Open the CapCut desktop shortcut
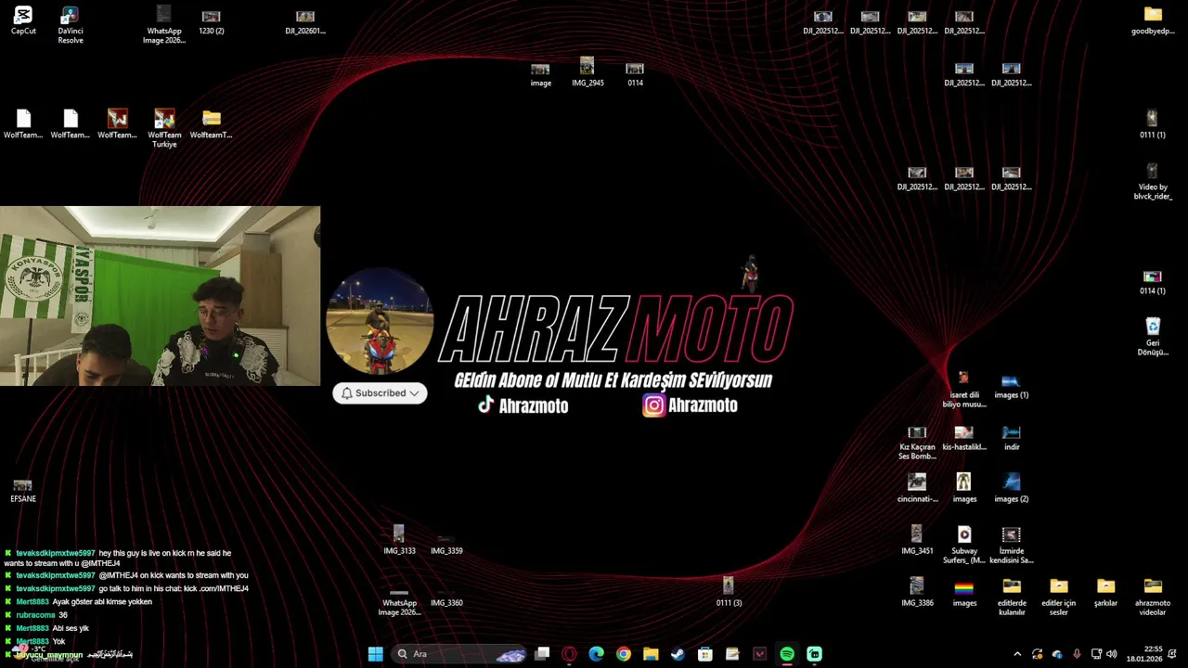The height and width of the screenshot is (668, 1188). tap(23, 20)
